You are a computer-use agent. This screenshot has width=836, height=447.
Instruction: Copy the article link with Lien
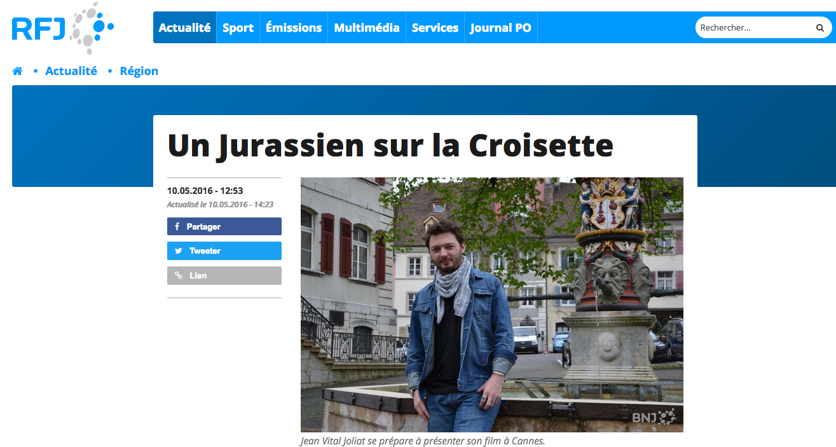tap(224, 275)
